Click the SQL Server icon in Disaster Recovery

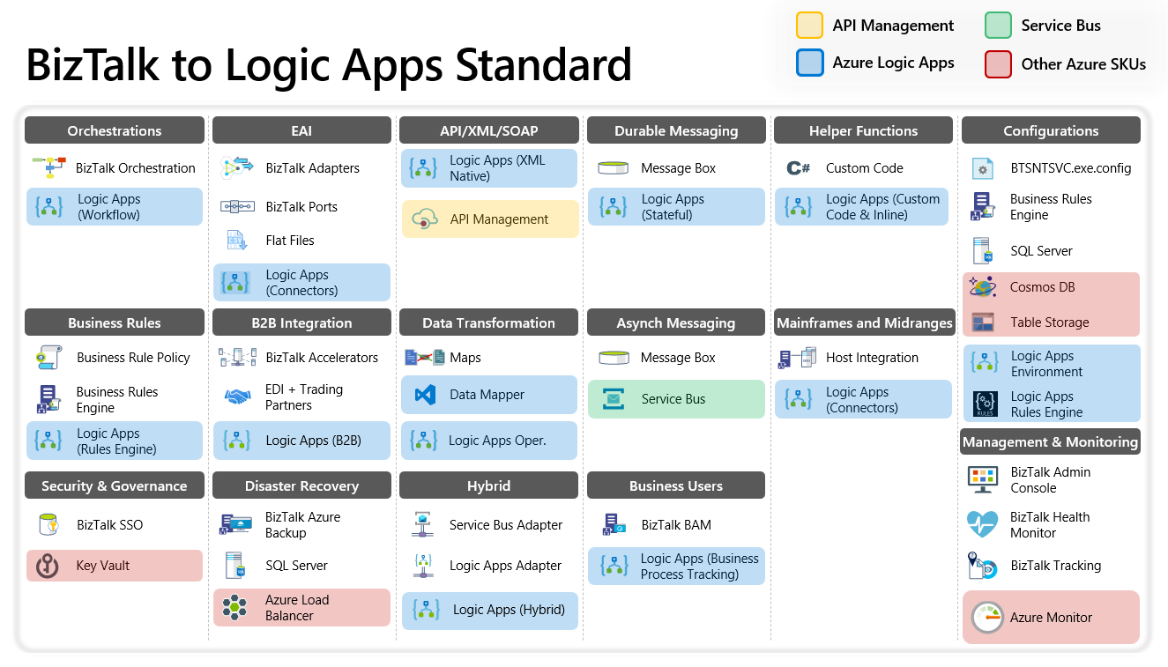pyautogui.click(x=234, y=565)
